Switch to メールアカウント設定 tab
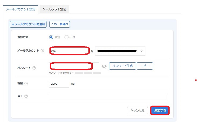Screen dimensions: 197x122 [x=20, y=9]
